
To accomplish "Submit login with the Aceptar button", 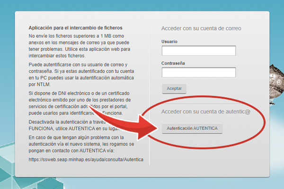I will [174, 89].
